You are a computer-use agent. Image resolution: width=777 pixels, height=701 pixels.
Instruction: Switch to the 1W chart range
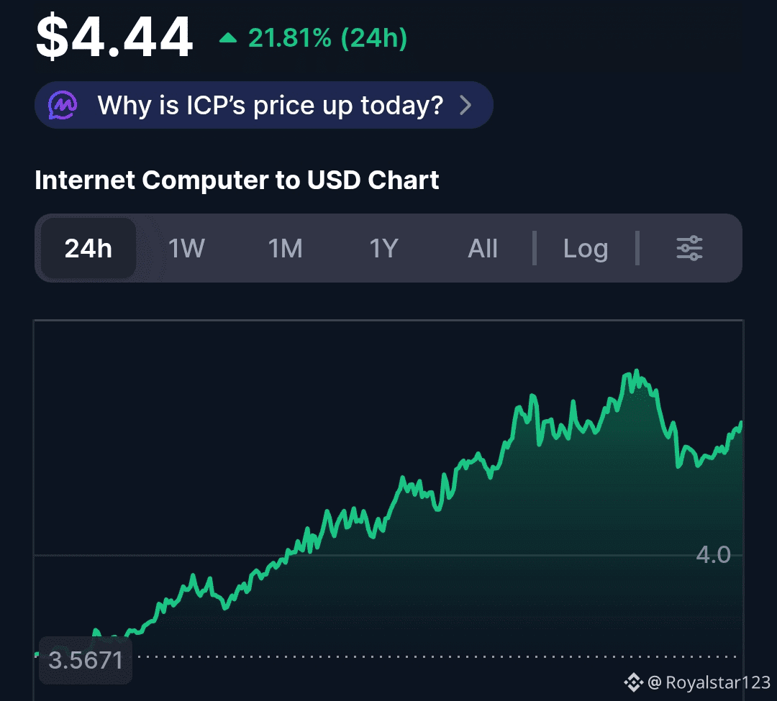tap(186, 248)
